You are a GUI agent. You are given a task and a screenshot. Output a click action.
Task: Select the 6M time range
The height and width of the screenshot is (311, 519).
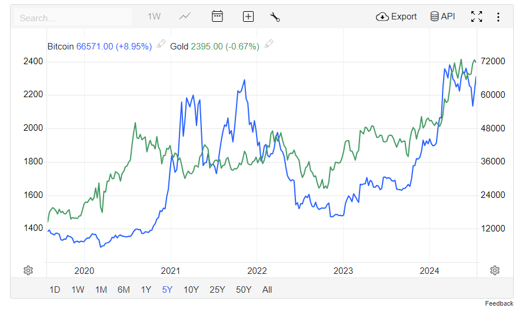[124, 290]
